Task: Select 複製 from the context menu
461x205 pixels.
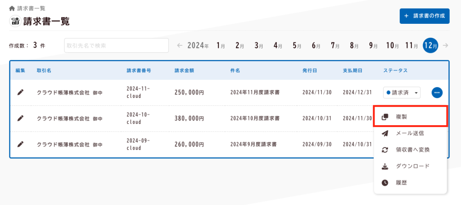Action: click(x=410, y=117)
